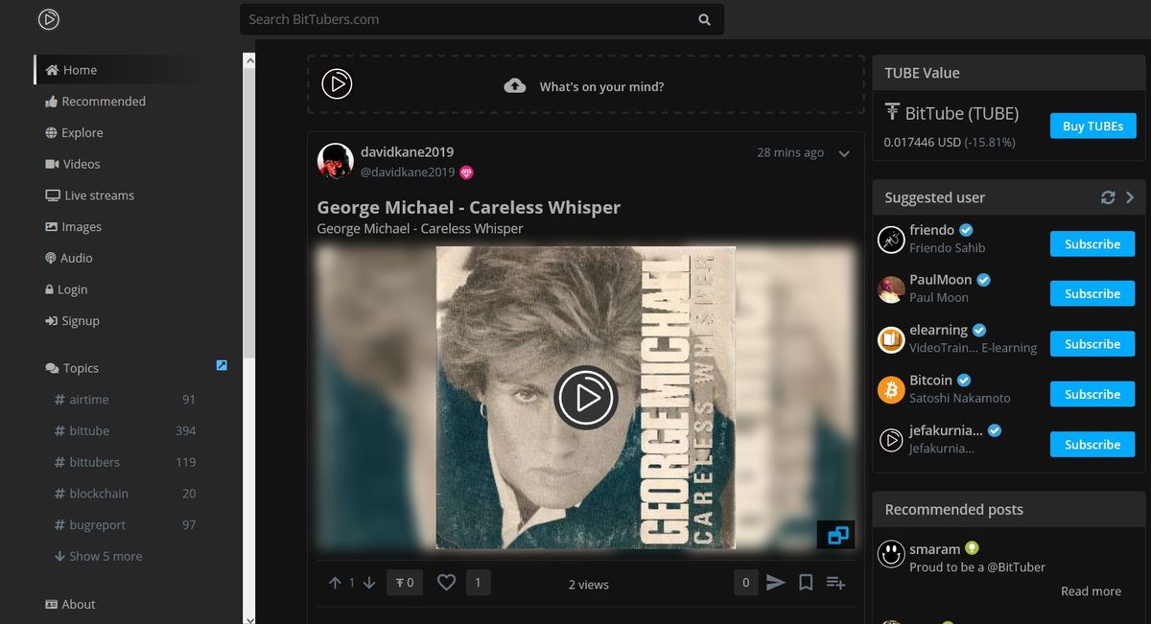The width and height of the screenshot is (1151, 624).
Task: Go to Live streams in the sidebar
Action: (98, 195)
